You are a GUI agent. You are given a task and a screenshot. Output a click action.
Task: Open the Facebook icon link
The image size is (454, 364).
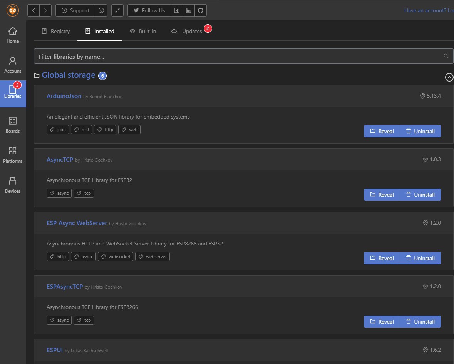(x=177, y=10)
